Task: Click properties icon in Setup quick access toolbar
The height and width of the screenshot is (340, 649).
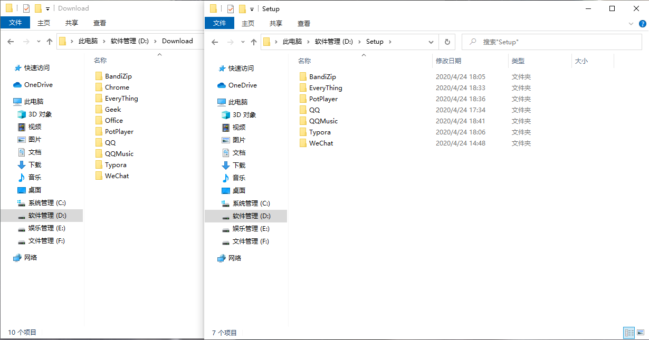Action: (x=230, y=9)
